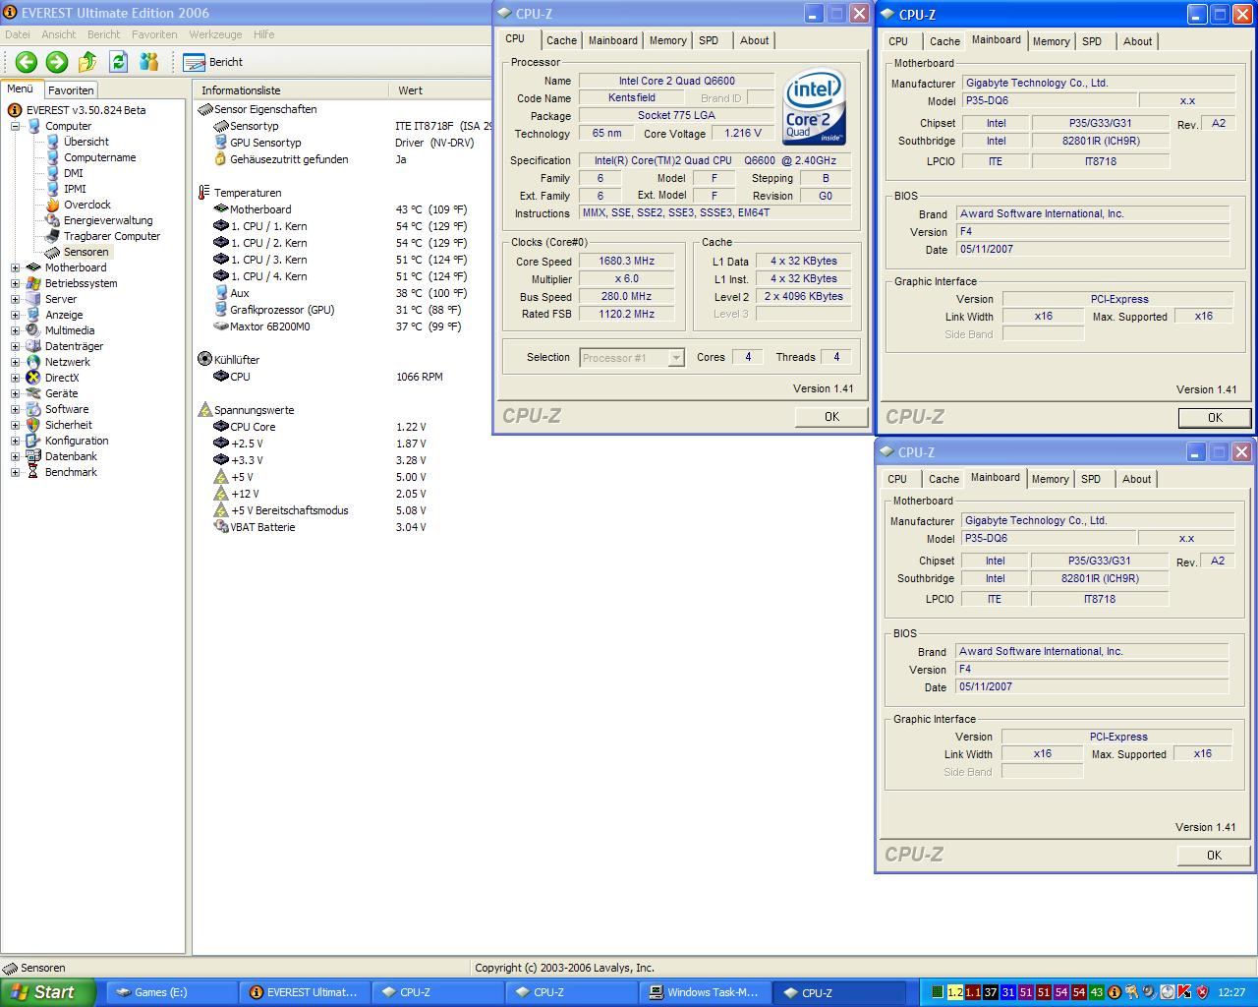Screen dimensions: 1258x1007
Task: Open SPD tab in the CPU-Z CPU window
Action: pyautogui.click(x=709, y=40)
